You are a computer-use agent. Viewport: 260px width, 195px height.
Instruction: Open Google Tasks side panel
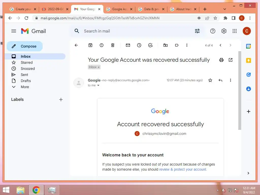click(248, 75)
